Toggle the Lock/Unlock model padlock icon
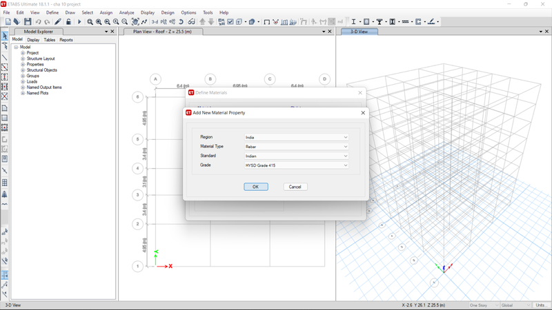 click(68, 22)
